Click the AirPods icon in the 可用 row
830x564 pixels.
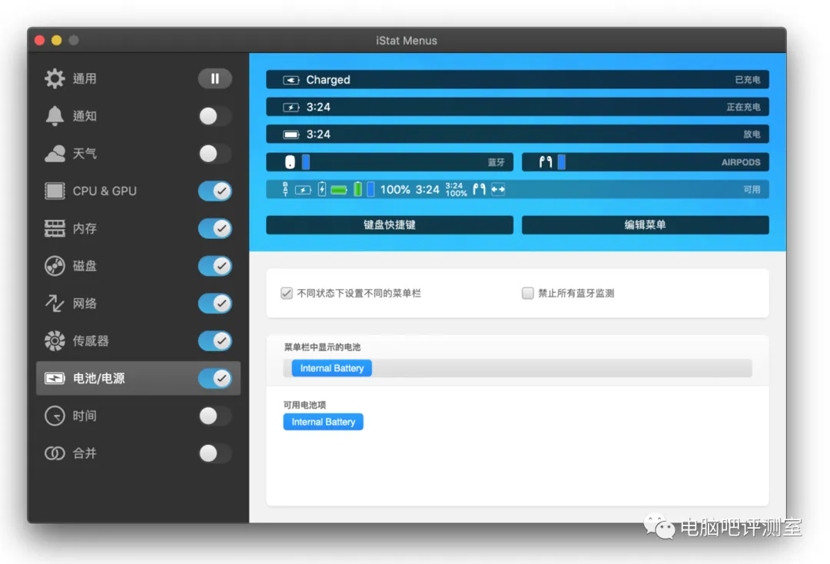(x=479, y=190)
